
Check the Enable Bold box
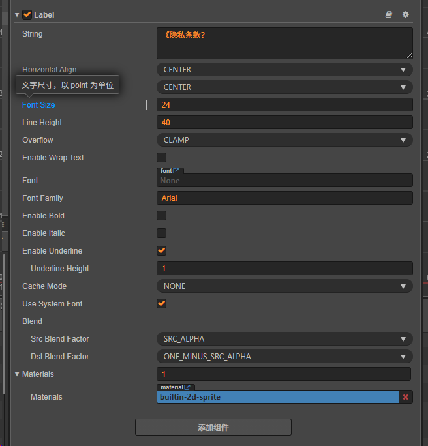(161, 216)
